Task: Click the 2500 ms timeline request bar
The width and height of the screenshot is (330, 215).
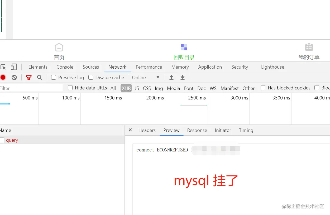Action: pos(194,105)
